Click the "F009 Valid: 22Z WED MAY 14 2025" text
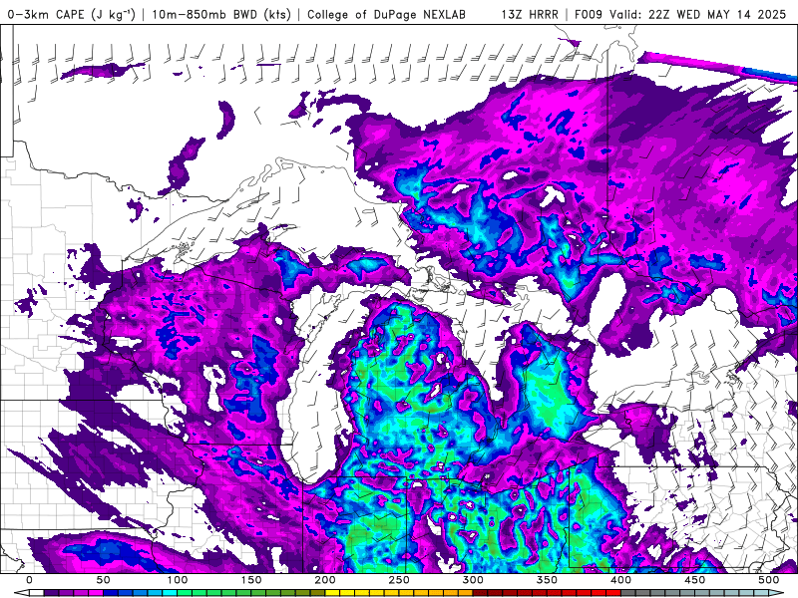 coord(680,14)
